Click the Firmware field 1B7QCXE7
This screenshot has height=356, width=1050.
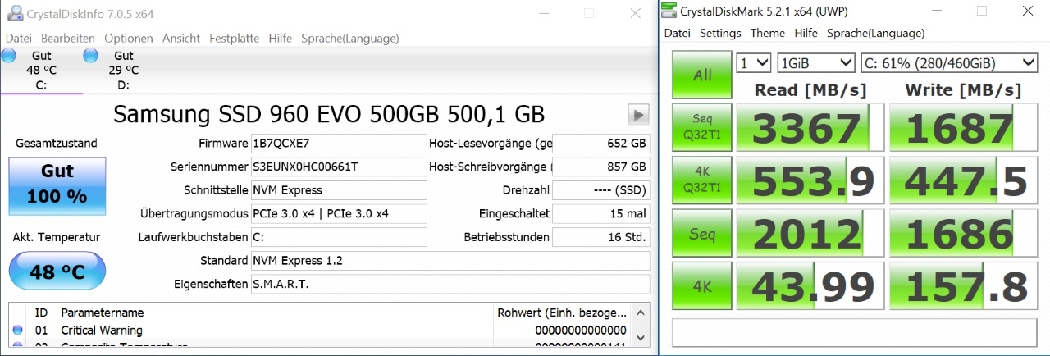(x=339, y=144)
